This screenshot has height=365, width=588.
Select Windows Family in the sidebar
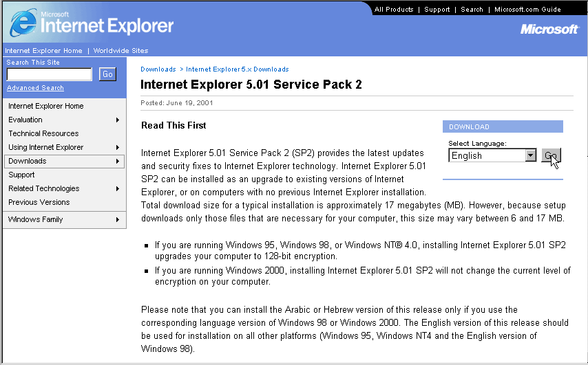coord(35,219)
